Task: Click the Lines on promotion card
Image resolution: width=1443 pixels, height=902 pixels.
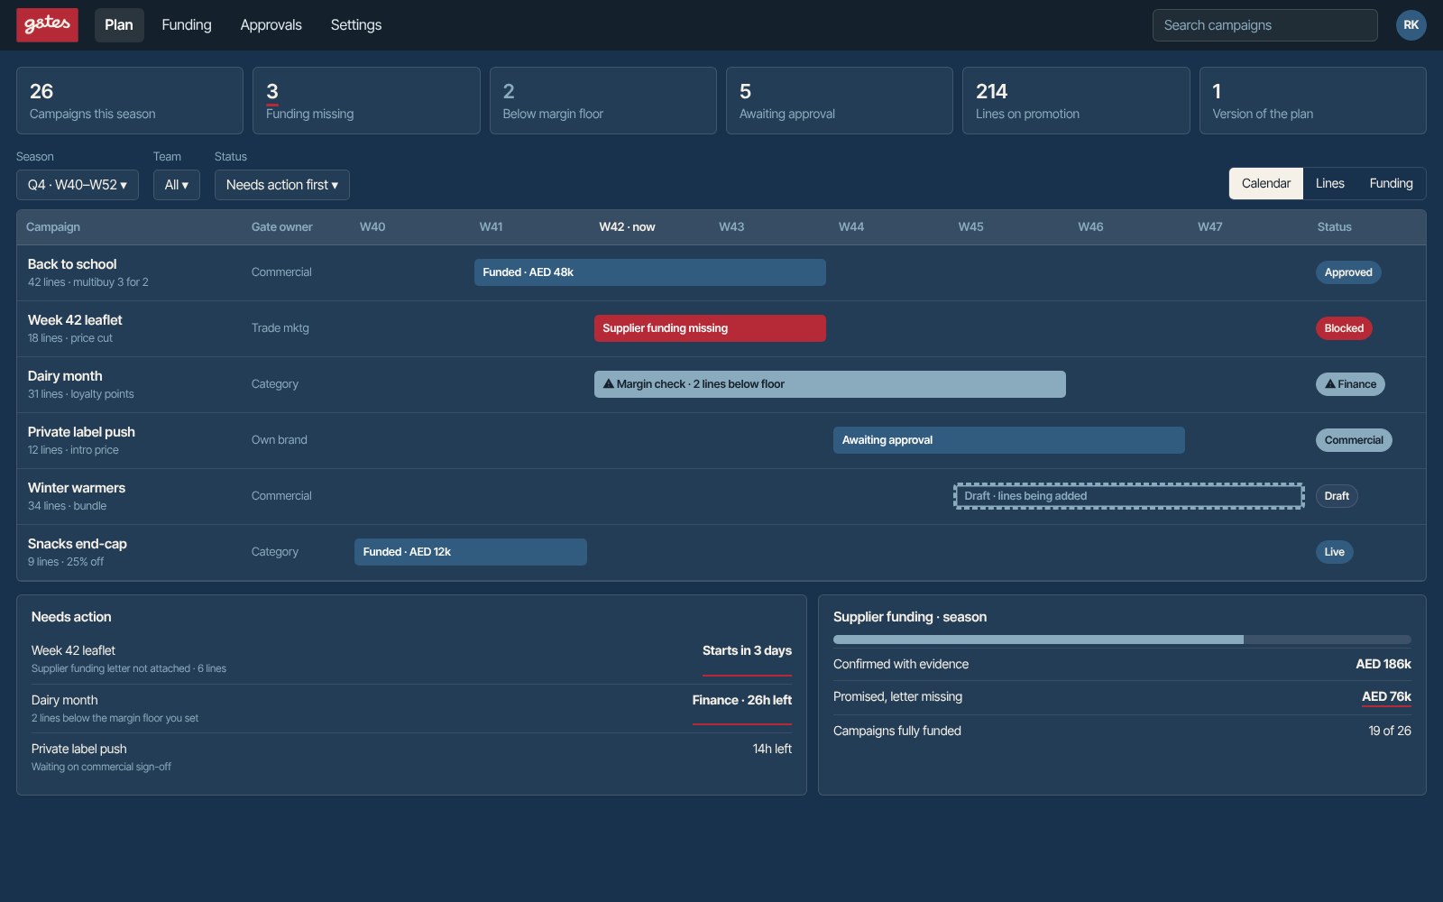Action: [x=1076, y=101]
